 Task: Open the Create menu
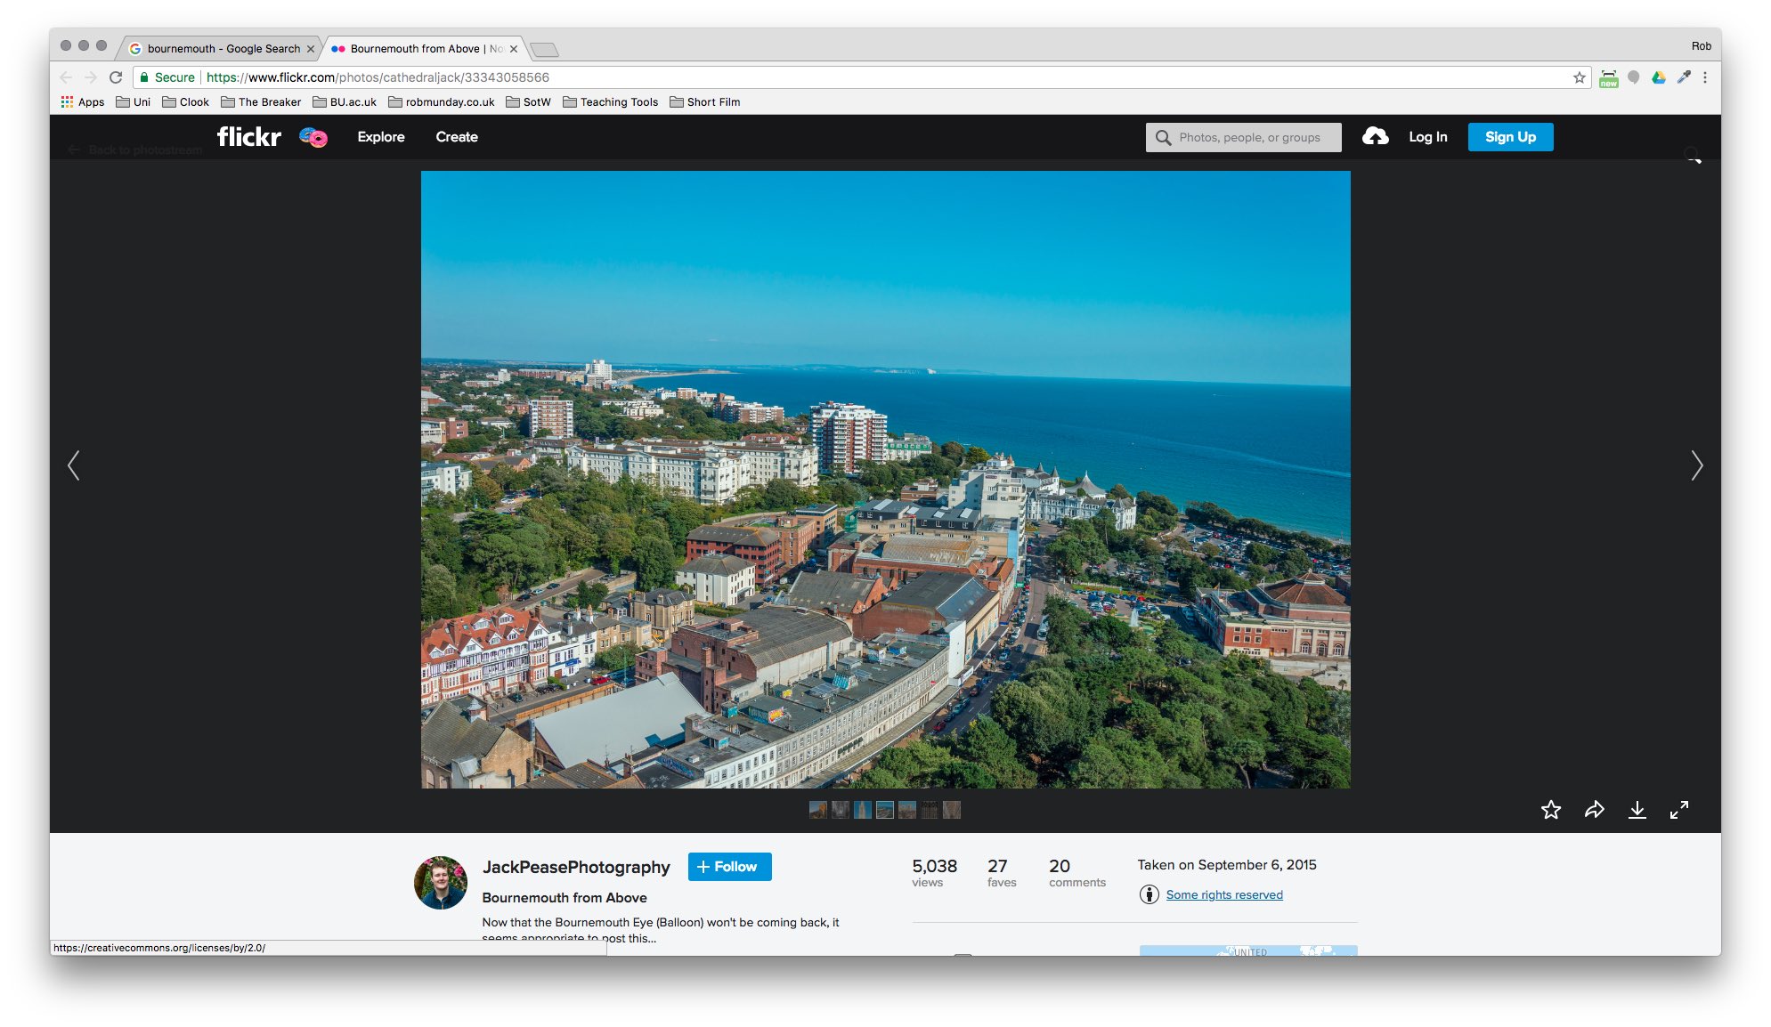click(x=456, y=137)
